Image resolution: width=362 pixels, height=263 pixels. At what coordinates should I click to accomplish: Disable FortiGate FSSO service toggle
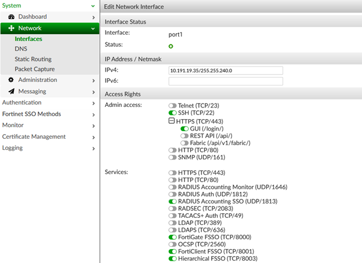[172, 237]
